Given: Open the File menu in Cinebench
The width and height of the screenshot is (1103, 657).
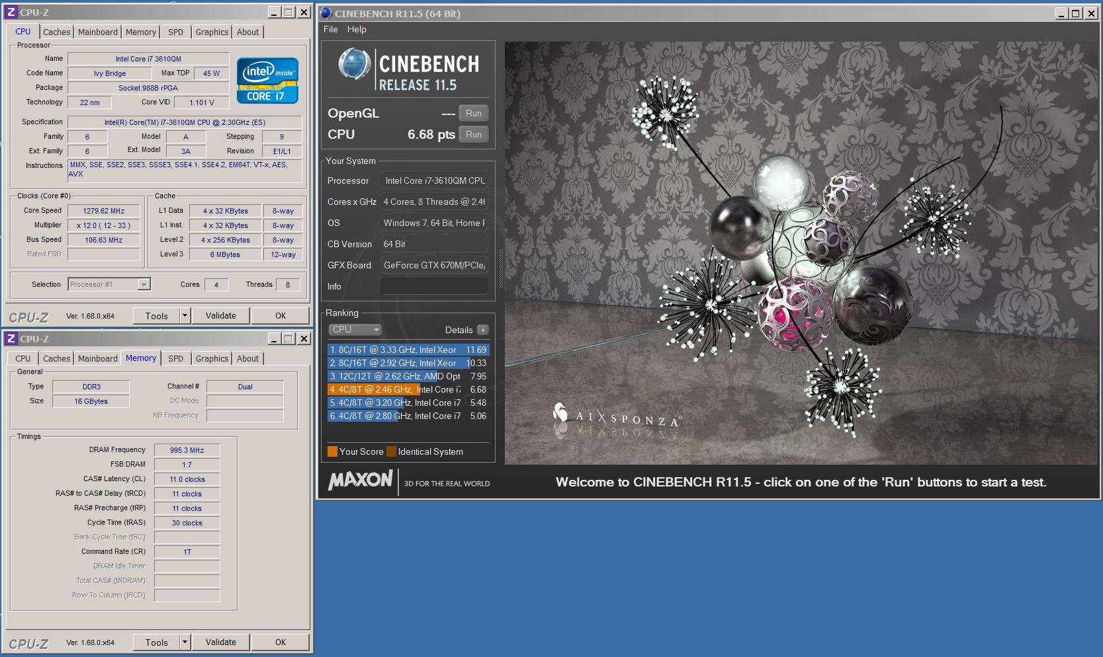Looking at the screenshot, I should coord(331,29).
